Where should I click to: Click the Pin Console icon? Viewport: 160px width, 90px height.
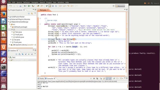(114, 78)
